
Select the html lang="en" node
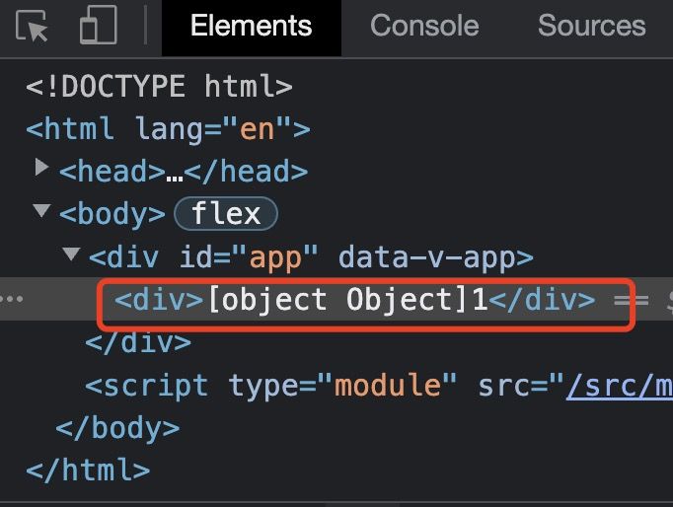tap(168, 128)
